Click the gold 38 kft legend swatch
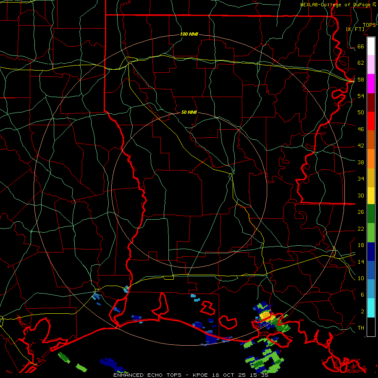378x378 pixels. pyautogui.click(x=371, y=178)
